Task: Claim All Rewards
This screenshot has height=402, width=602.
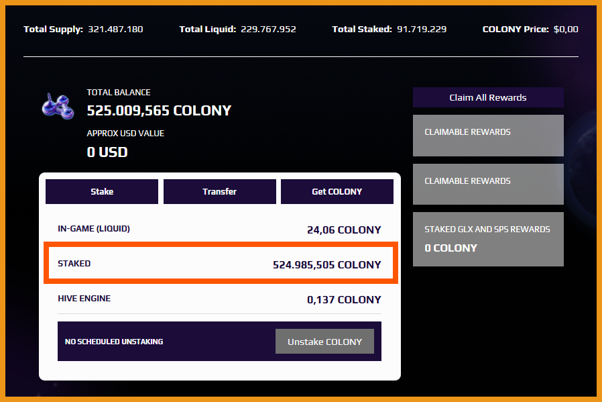Action: coord(488,97)
